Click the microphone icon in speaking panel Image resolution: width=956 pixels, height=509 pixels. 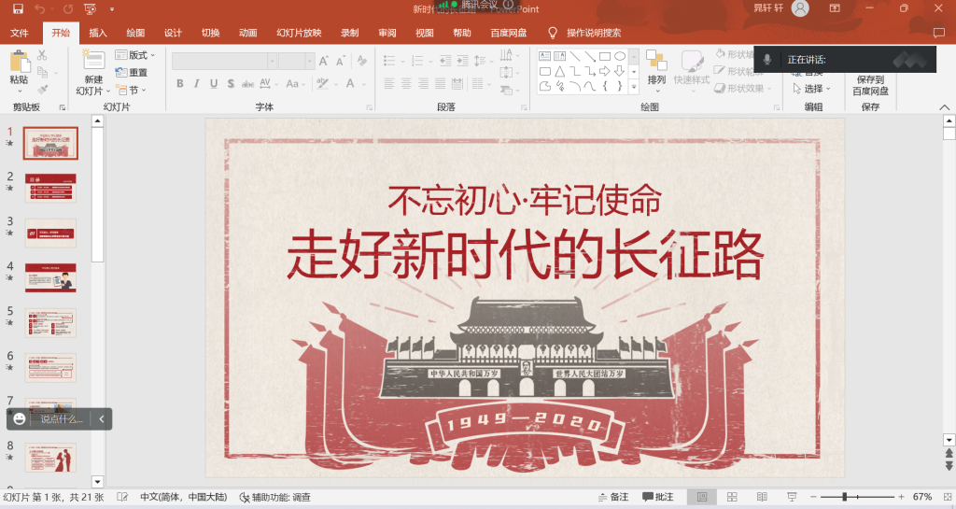(767, 59)
